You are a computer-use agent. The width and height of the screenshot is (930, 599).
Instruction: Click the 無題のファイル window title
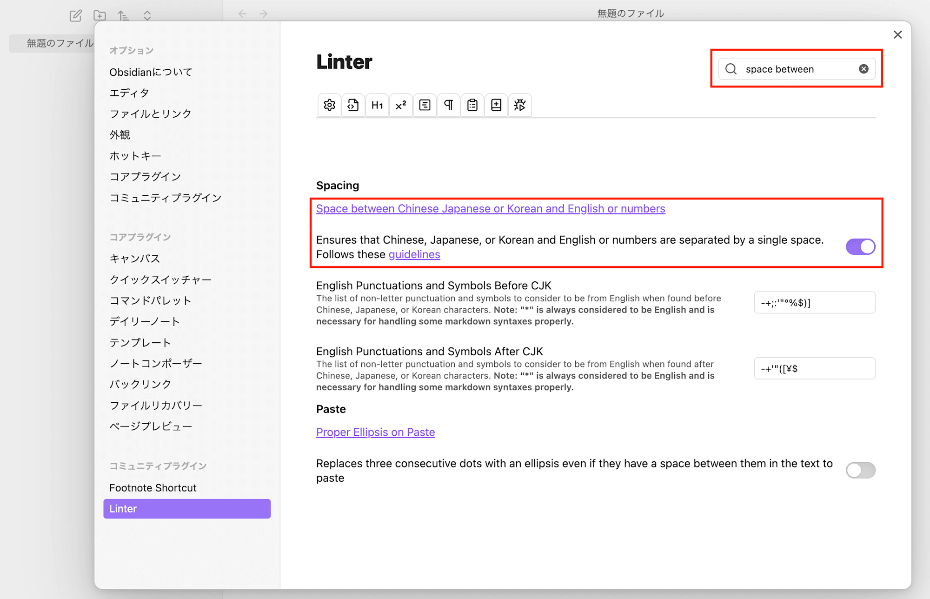click(x=631, y=13)
